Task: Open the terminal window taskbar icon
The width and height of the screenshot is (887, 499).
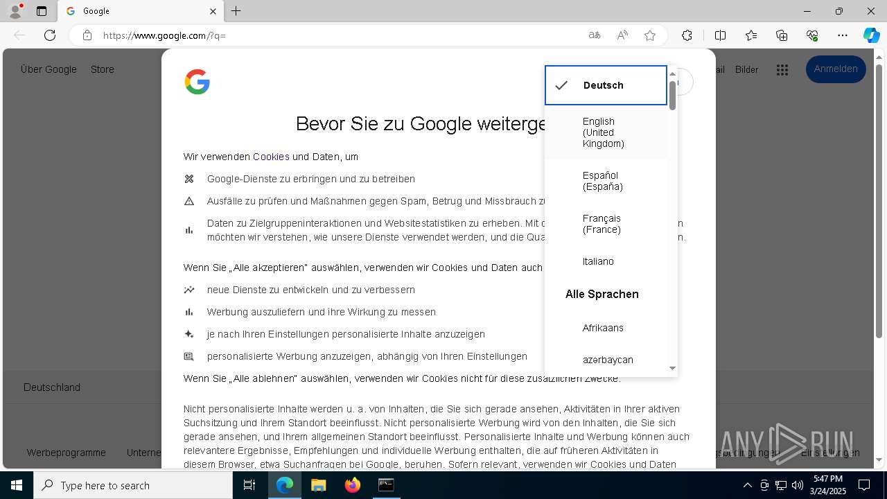Action: coord(386,485)
